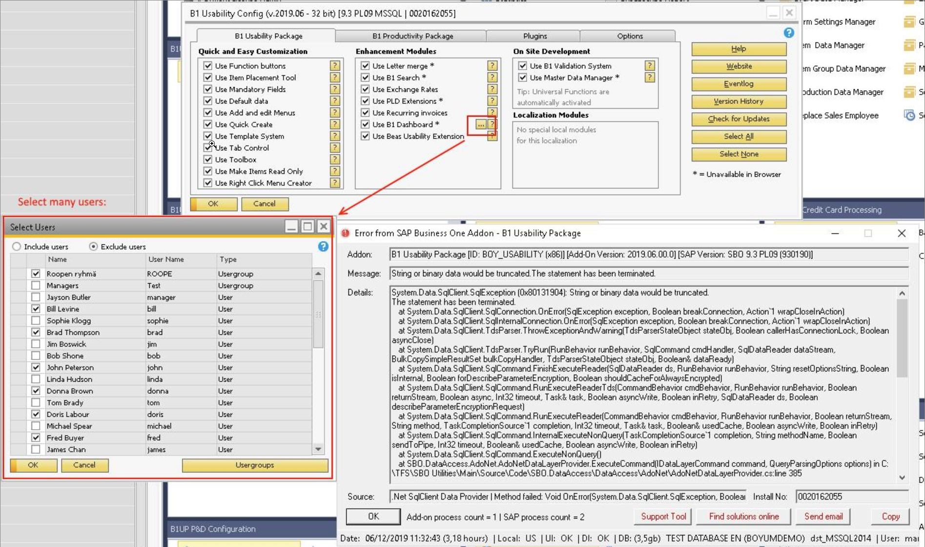Toggle Use Function buttons checkbox
925x547 pixels.
(208, 65)
